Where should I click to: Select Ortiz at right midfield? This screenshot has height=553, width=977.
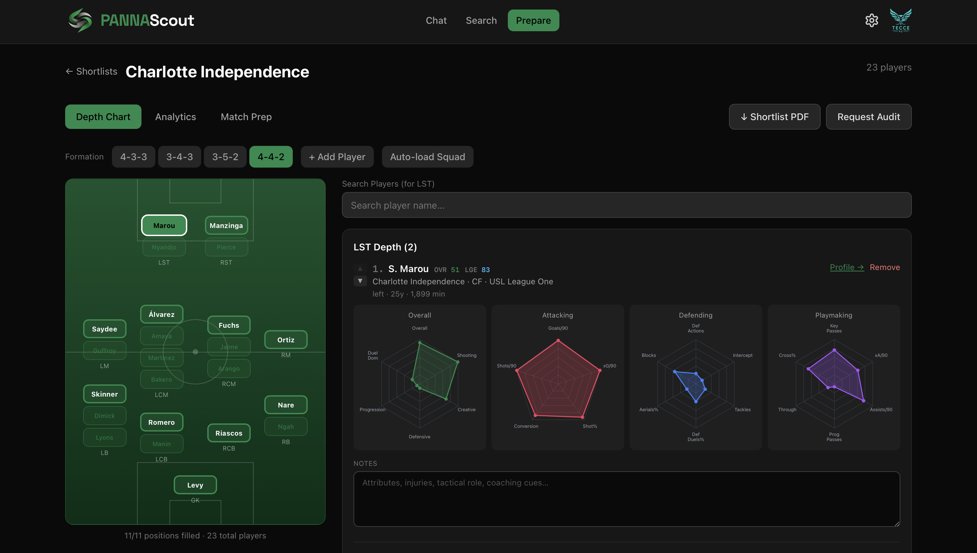click(286, 340)
